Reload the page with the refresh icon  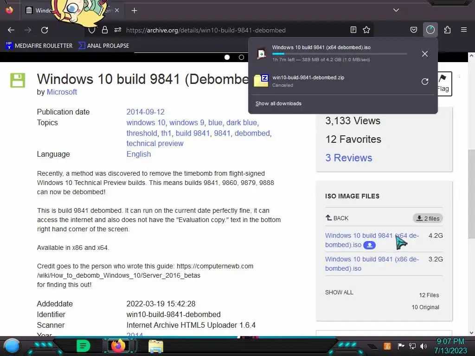(x=45, y=30)
